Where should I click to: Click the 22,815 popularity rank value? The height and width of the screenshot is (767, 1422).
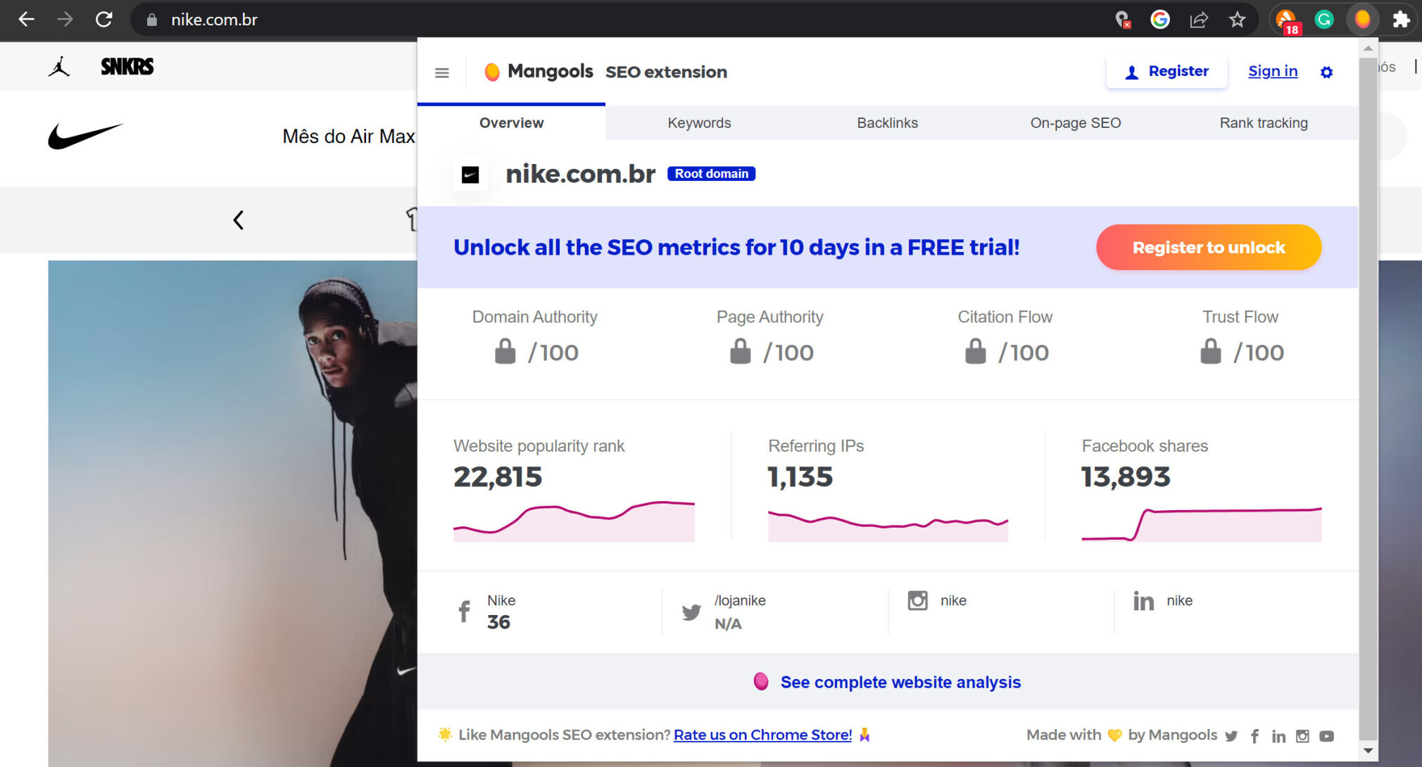coord(498,476)
